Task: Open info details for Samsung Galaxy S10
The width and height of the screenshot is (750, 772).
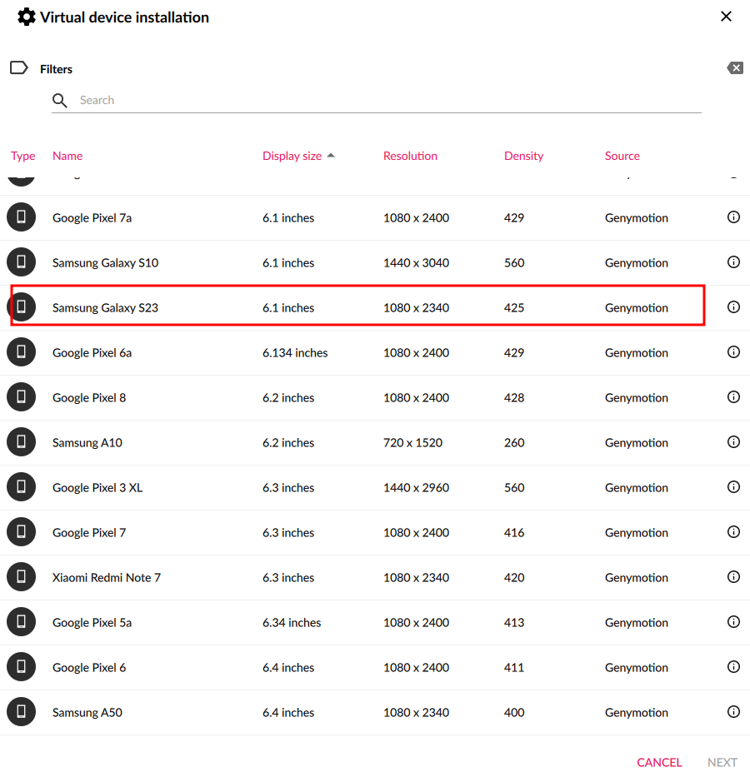Action: pos(733,262)
